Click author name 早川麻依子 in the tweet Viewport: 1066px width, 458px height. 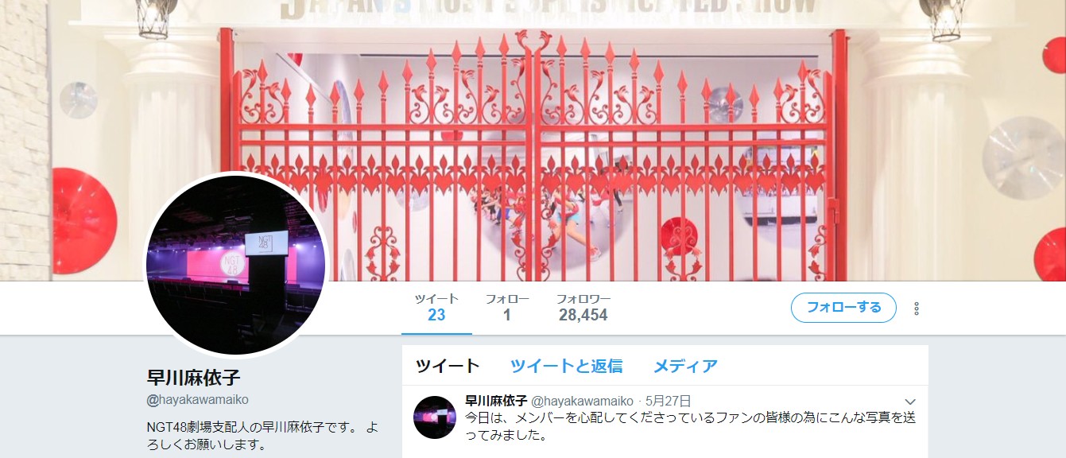pos(496,401)
